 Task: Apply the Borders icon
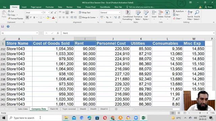click(41, 17)
